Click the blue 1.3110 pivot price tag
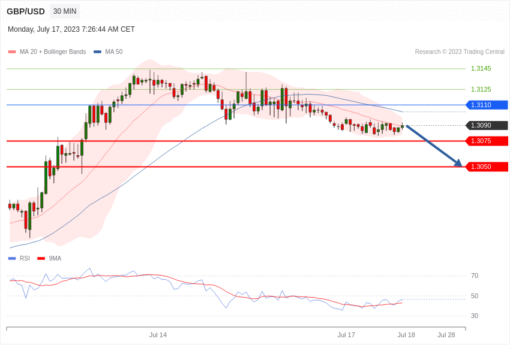510x345 pixels. [x=487, y=105]
